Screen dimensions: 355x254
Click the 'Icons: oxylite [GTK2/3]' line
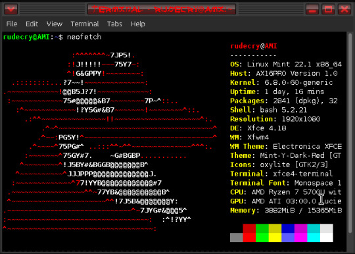click(x=279, y=165)
